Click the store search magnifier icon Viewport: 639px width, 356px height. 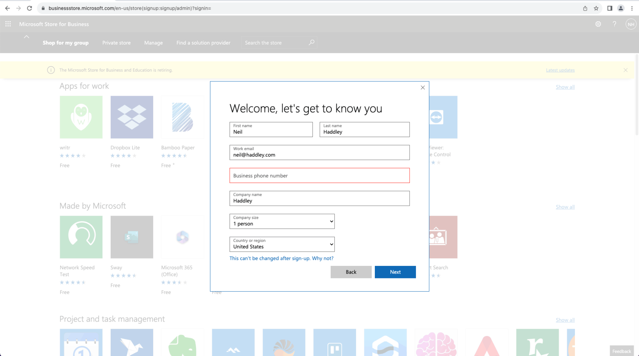[x=311, y=42]
